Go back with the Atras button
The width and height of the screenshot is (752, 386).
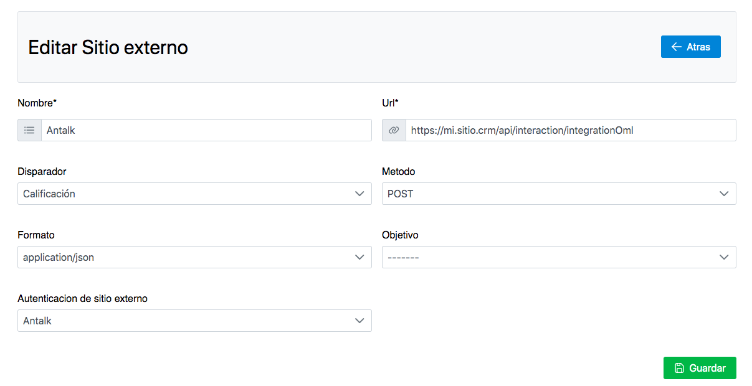(690, 47)
